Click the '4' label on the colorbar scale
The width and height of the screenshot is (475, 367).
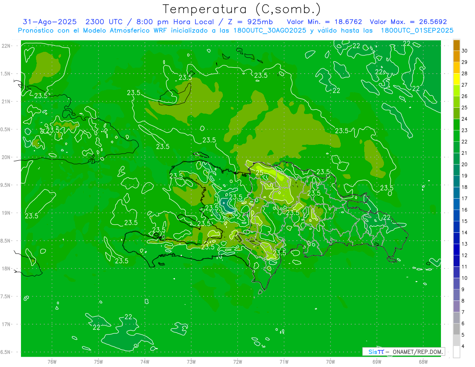coord(463,346)
